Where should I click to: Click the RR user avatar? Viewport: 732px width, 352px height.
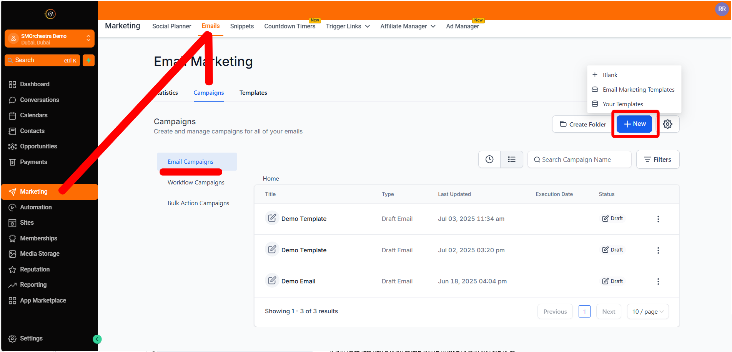[722, 9]
